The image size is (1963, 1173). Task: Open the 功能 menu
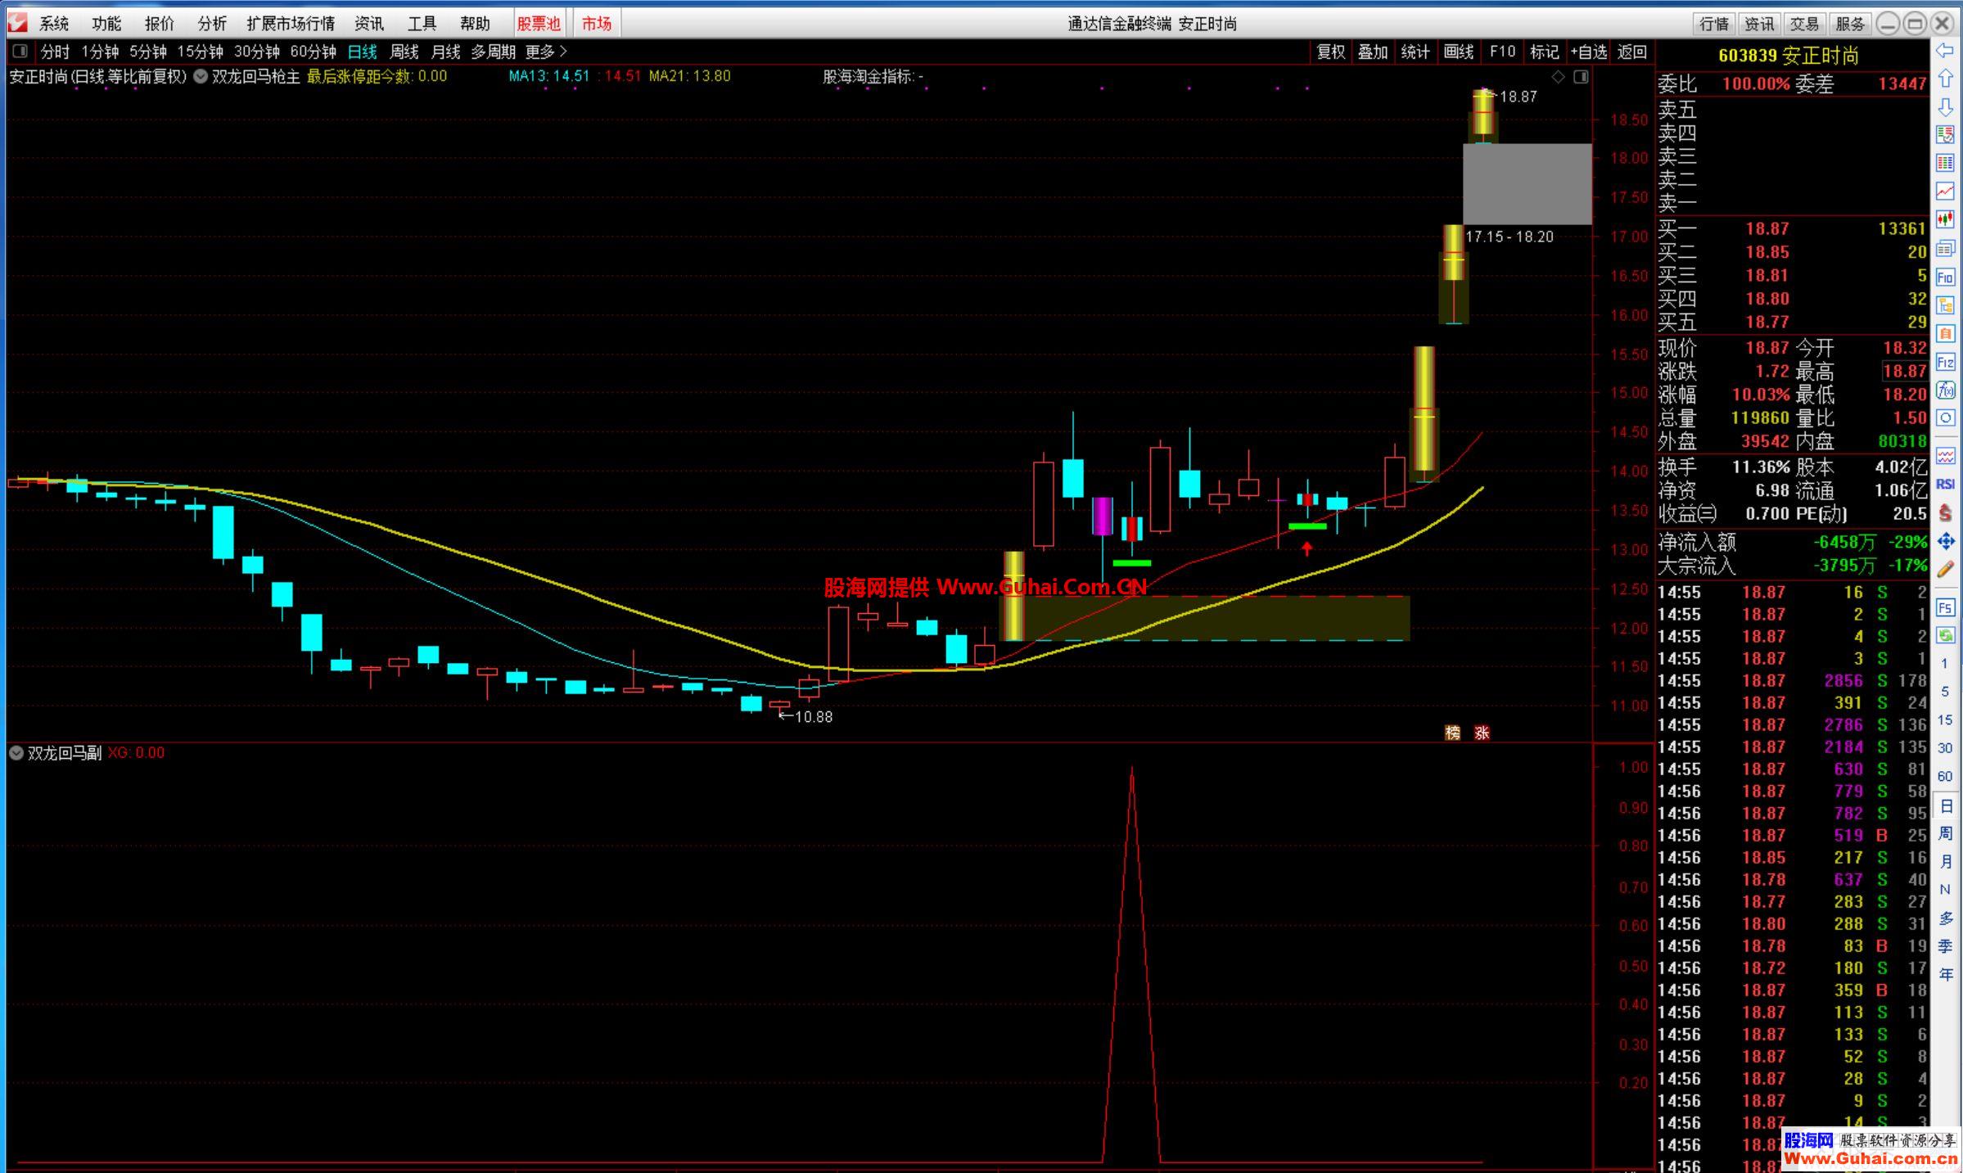click(x=106, y=24)
